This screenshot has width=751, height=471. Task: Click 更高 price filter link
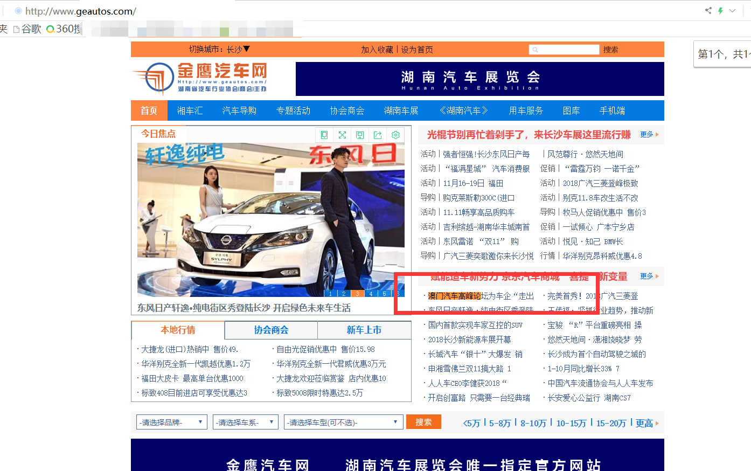point(644,423)
